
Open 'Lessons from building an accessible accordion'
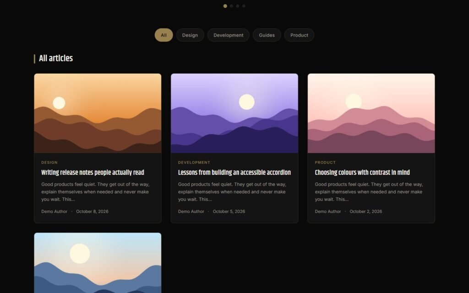234,173
